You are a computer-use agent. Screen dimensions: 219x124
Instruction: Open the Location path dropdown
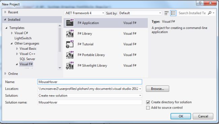[x=140, y=89]
